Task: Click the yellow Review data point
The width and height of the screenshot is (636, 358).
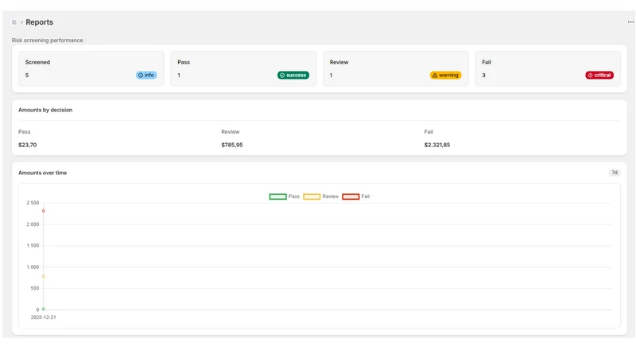Action: [44, 276]
